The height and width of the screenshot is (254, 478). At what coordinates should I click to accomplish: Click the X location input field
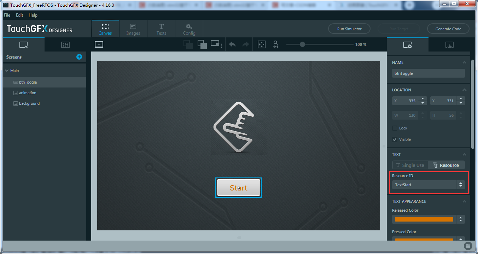coord(405,101)
